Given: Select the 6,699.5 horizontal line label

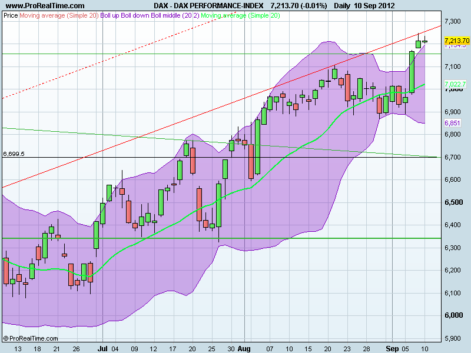Looking at the screenshot, I should [x=14, y=154].
